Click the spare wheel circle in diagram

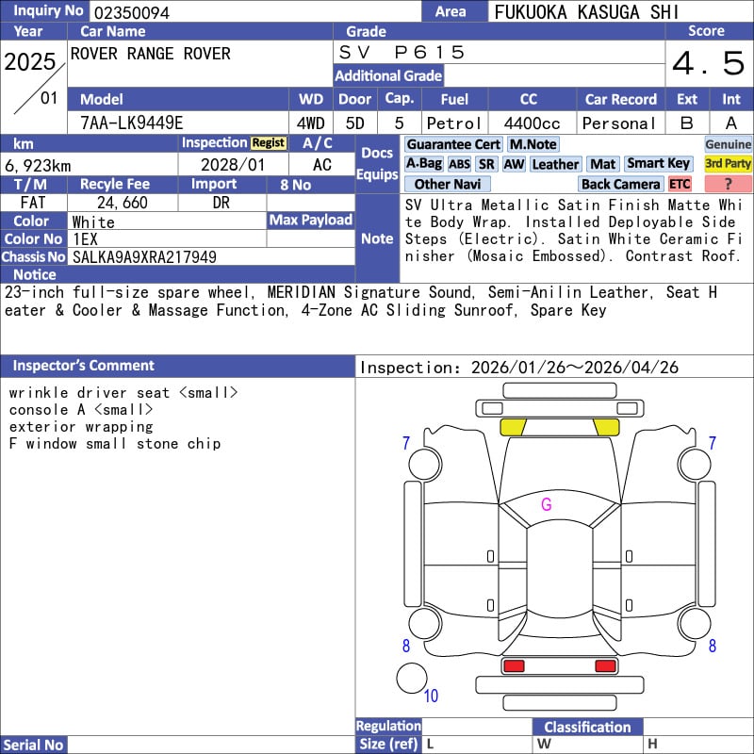pos(411,678)
